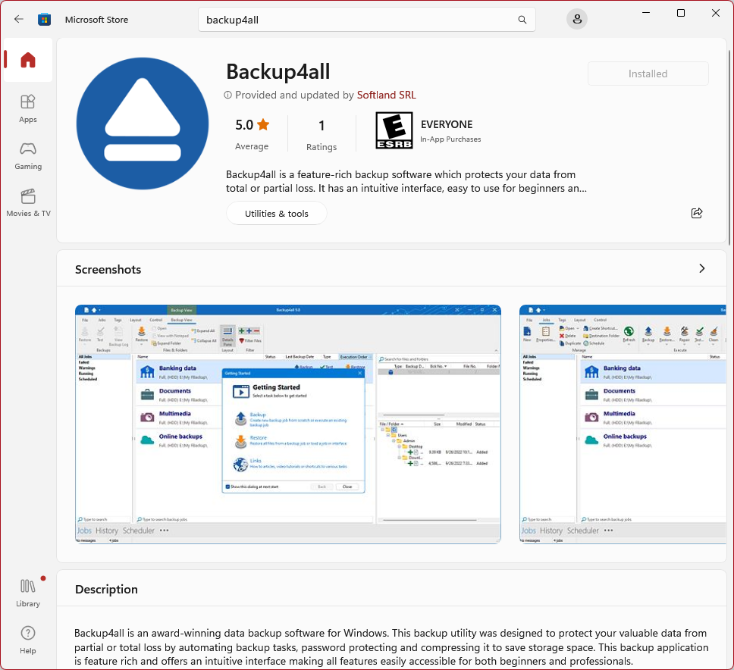Maximize the Microsoft Store window
734x670 pixels.
click(681, 13)
